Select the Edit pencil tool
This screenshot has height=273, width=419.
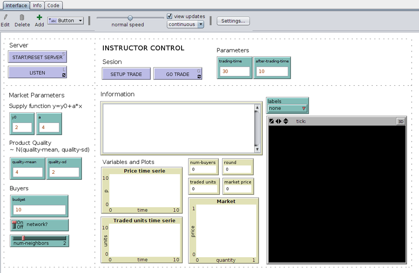(5, 18)
